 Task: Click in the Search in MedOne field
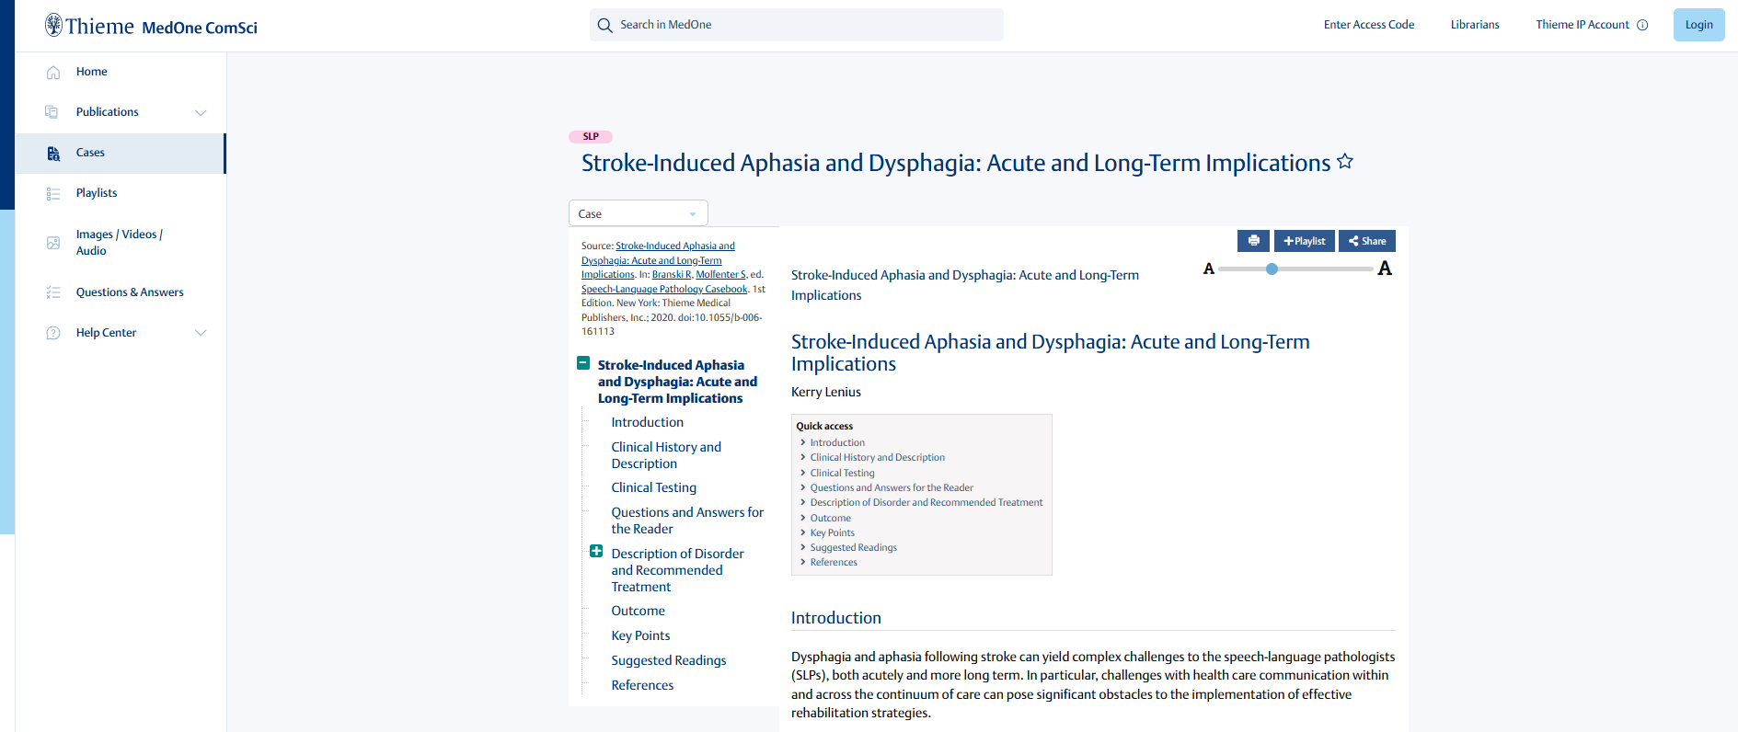(797, 25)
